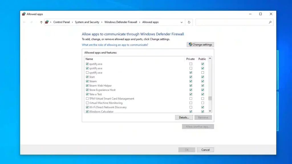Go up one level with the up arrow
The width and height of the screenshot is (292, 164).
coord(41,22)
